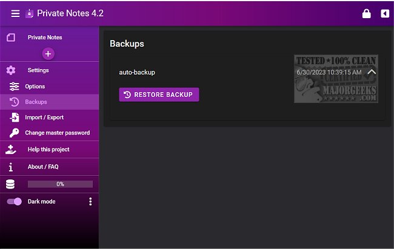Lock the notes with padlock icon

pyautogui.click(x=366, y=13)
